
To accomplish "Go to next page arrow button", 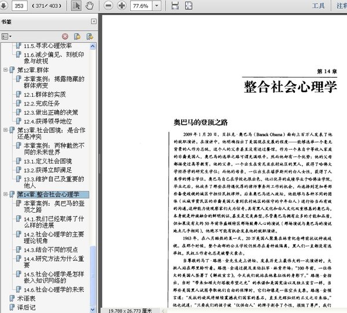I will tap(3, 6).
